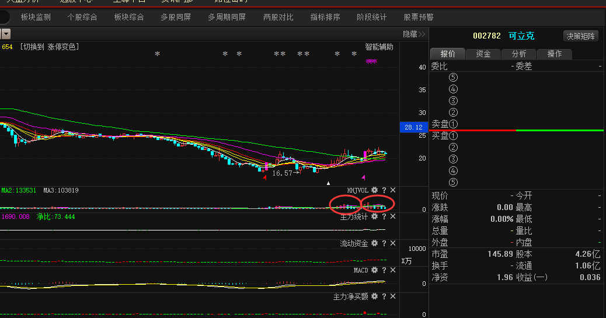Open settings gear for 主力统计 indicator

[375, 216]
